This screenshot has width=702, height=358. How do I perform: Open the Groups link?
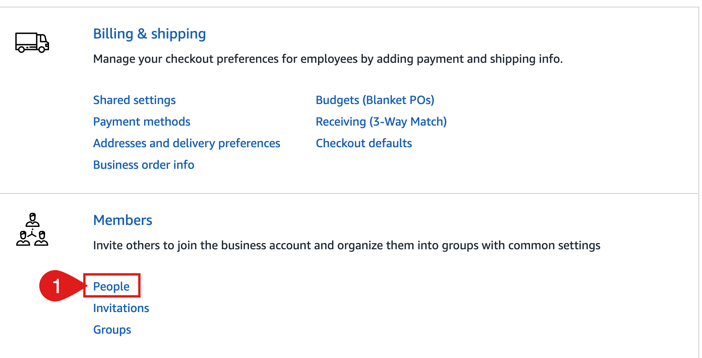(112, 330)
